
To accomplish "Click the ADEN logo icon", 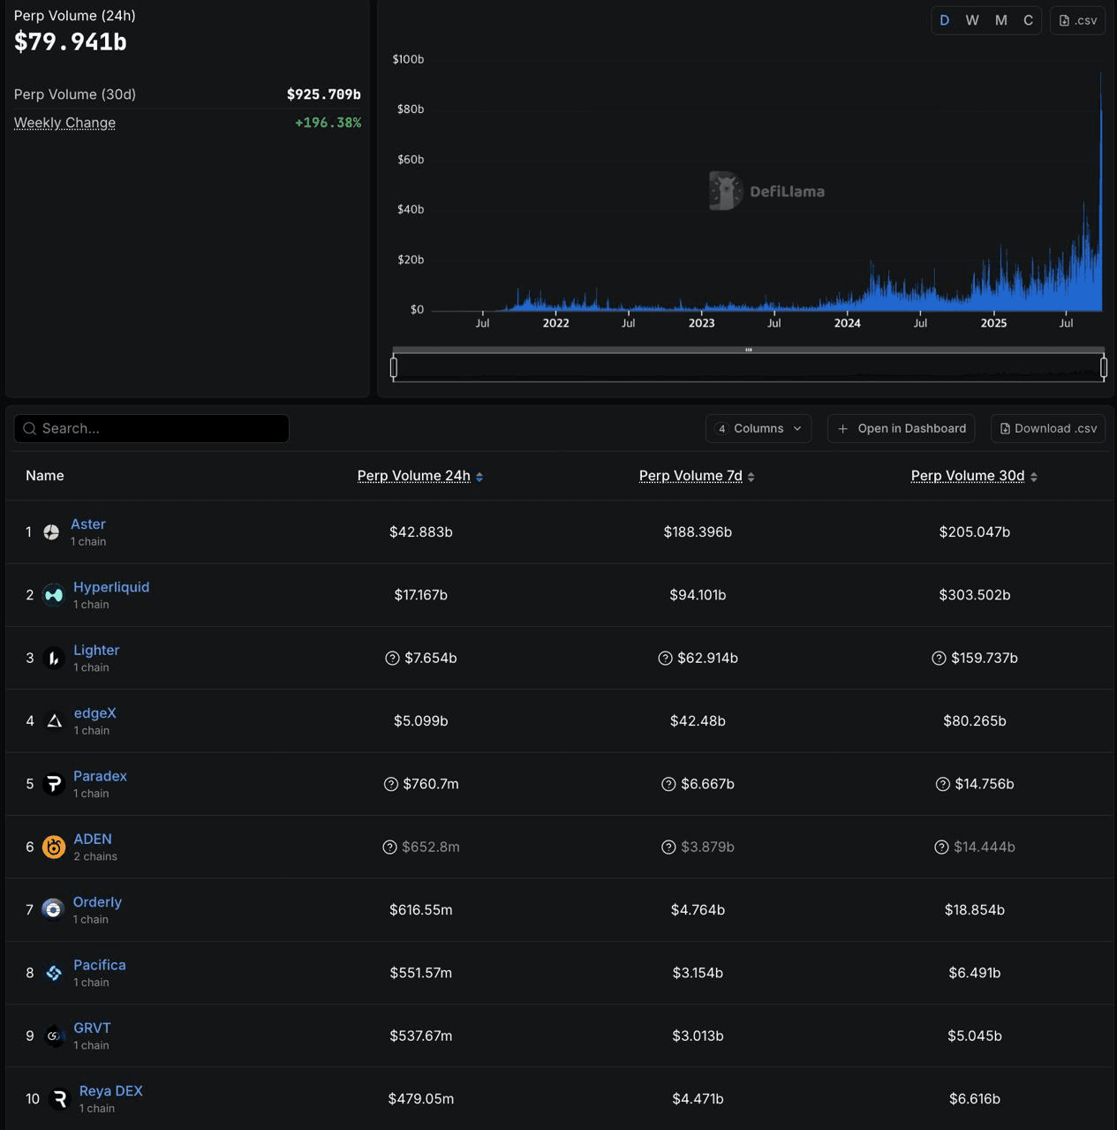I will (x=54, y=847).
